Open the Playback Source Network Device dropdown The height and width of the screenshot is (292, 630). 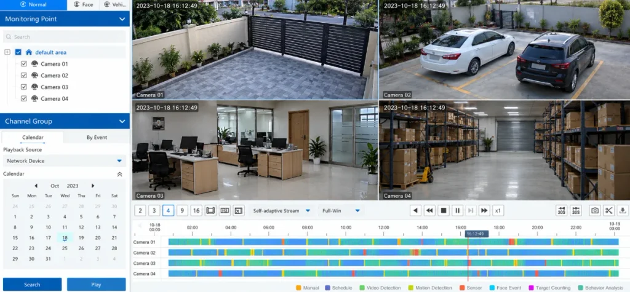pos(64,161)
